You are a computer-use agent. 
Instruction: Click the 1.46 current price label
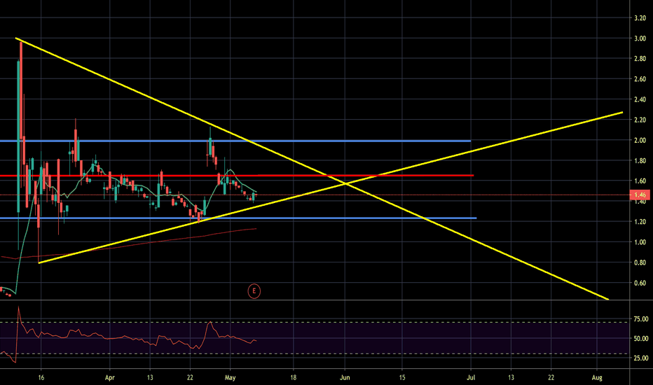(640, 195)
